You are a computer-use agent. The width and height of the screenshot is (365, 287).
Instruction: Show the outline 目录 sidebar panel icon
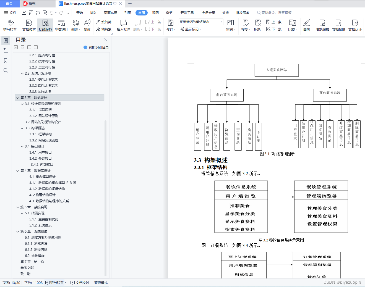pyautogui.click(x=6, y=41)
